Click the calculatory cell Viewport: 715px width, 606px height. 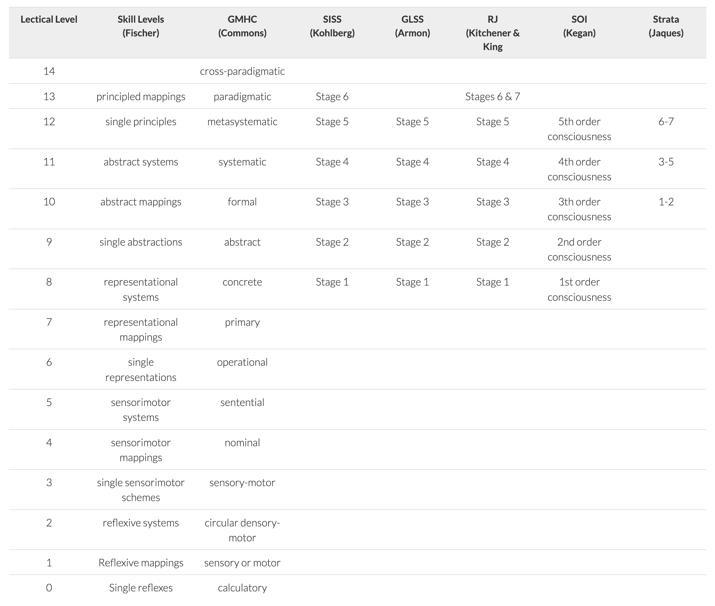click(242, 588)
